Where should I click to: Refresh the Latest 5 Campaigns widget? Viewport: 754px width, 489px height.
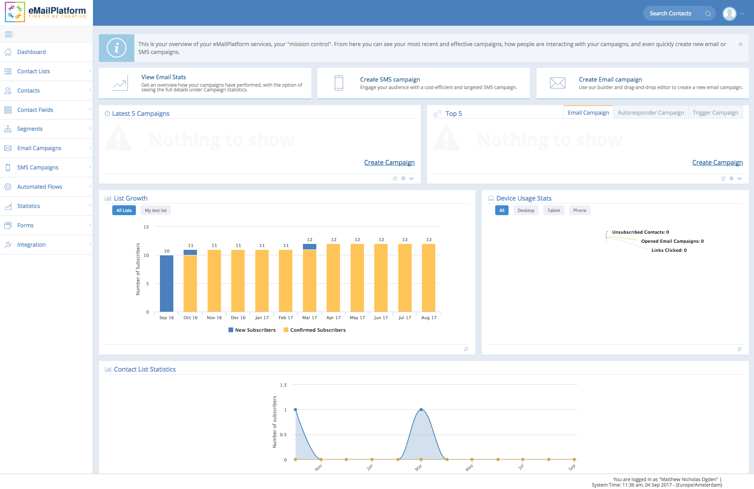tap(395, 178)
